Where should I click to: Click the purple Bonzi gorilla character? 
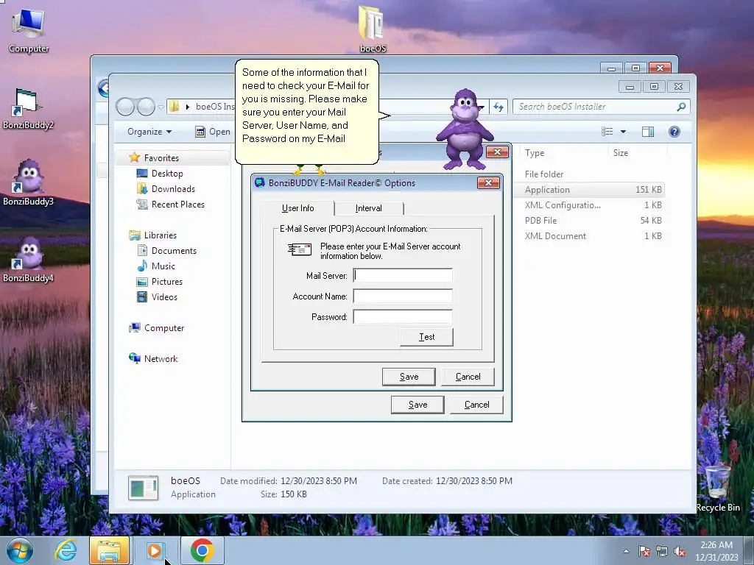pyautogui.click(x=465, y=129)
